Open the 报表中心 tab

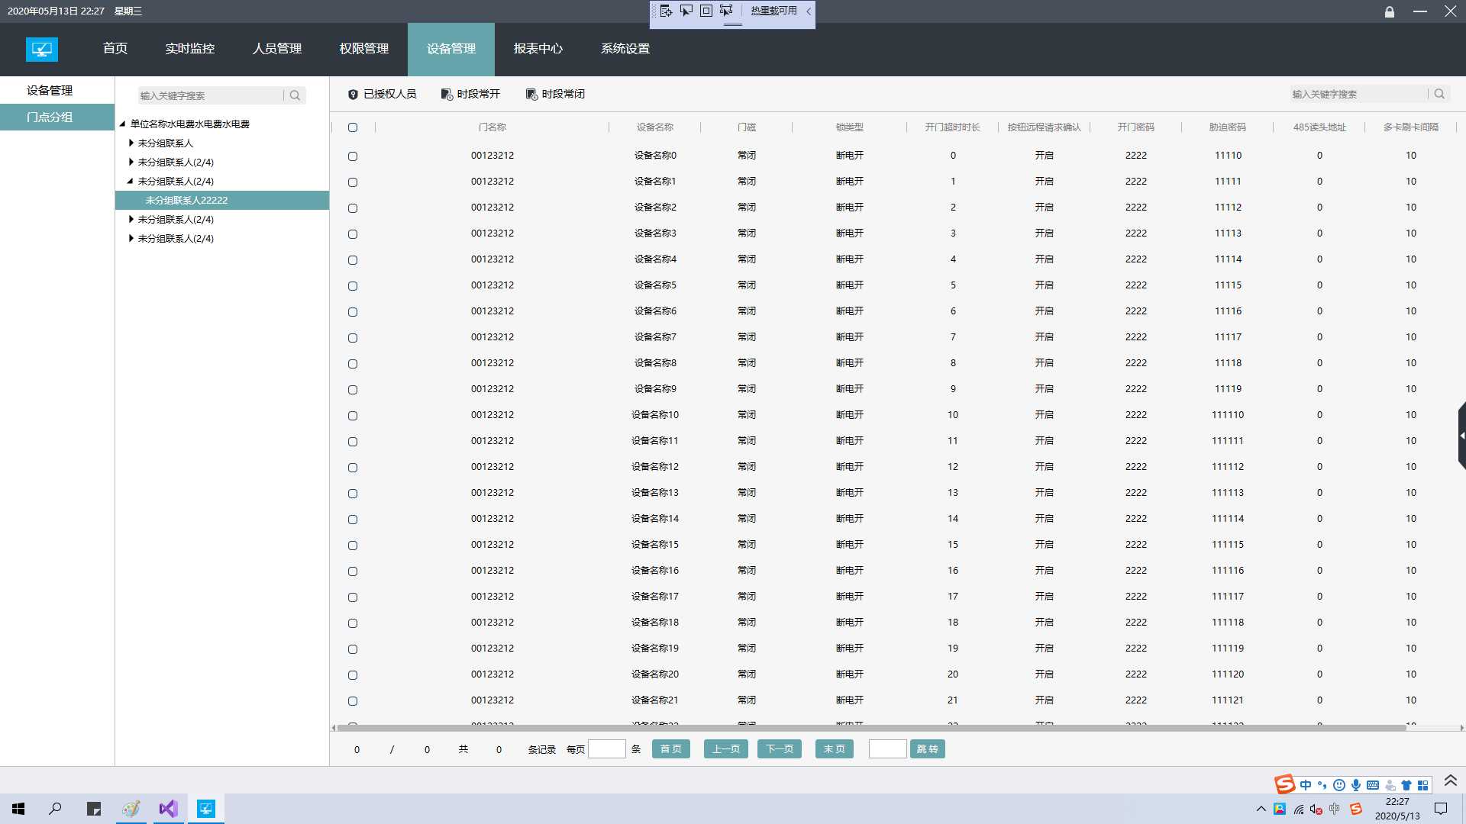[538, 48]
